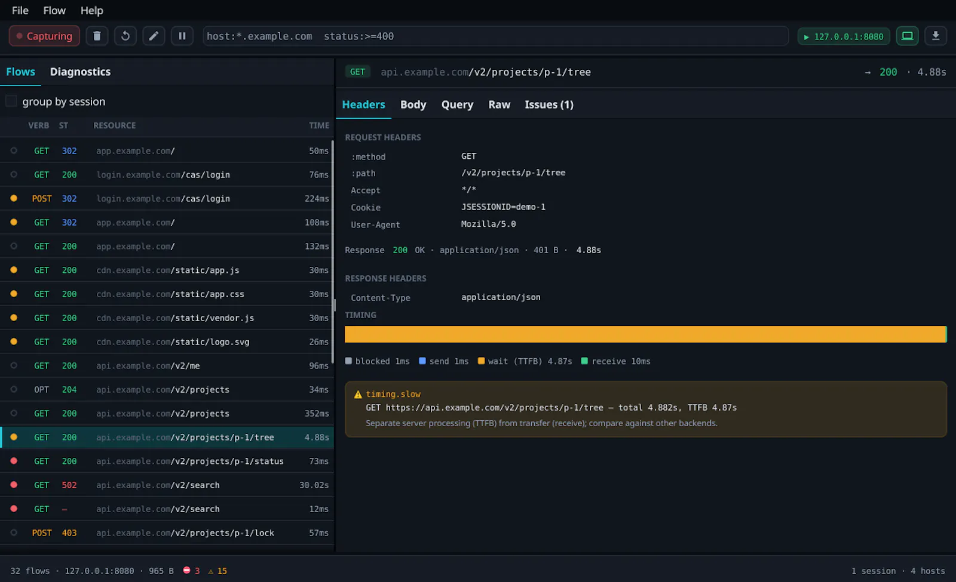Click the replay flow icon
This screenshot has height=582, width=956.
(125, 36)
